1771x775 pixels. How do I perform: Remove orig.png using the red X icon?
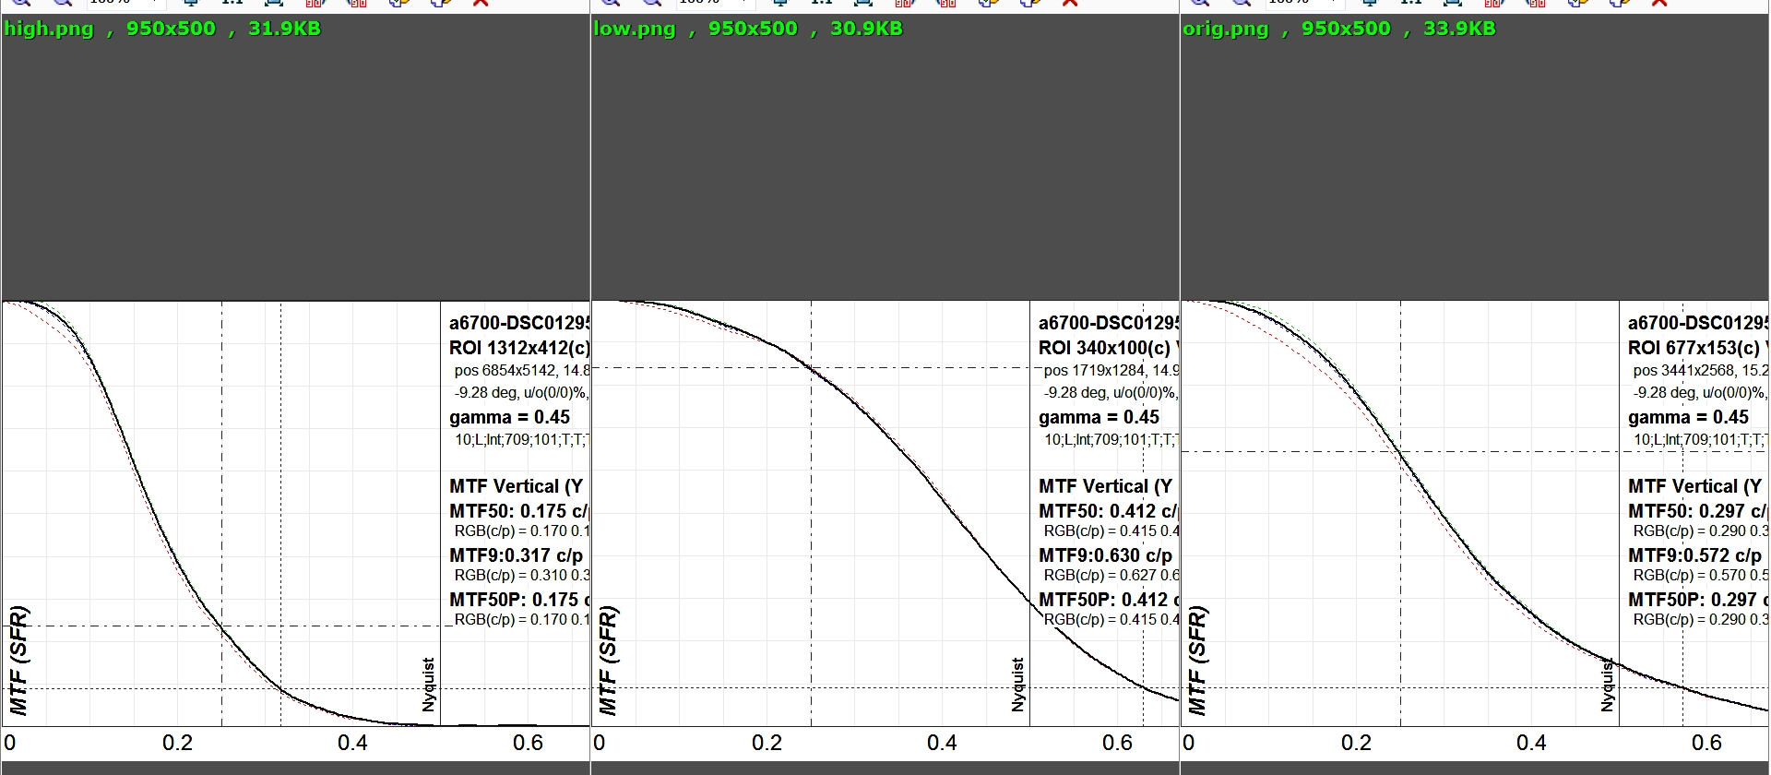click(1659, 3)
